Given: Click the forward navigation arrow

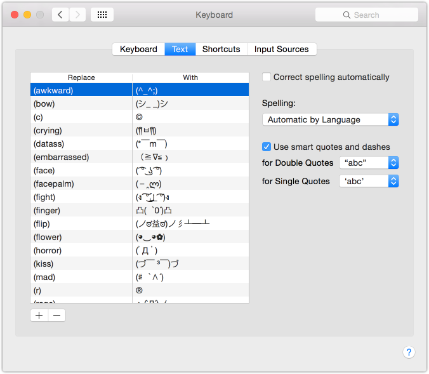Looking at the screenshot, I should pyautogui.click(x=77, y=15).
